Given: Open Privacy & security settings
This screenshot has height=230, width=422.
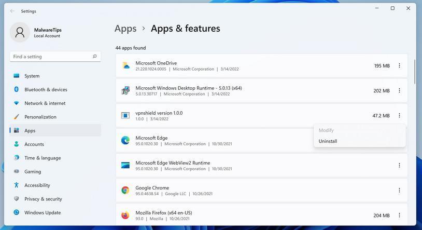Looking at the screenshot, I should [55, 199].
